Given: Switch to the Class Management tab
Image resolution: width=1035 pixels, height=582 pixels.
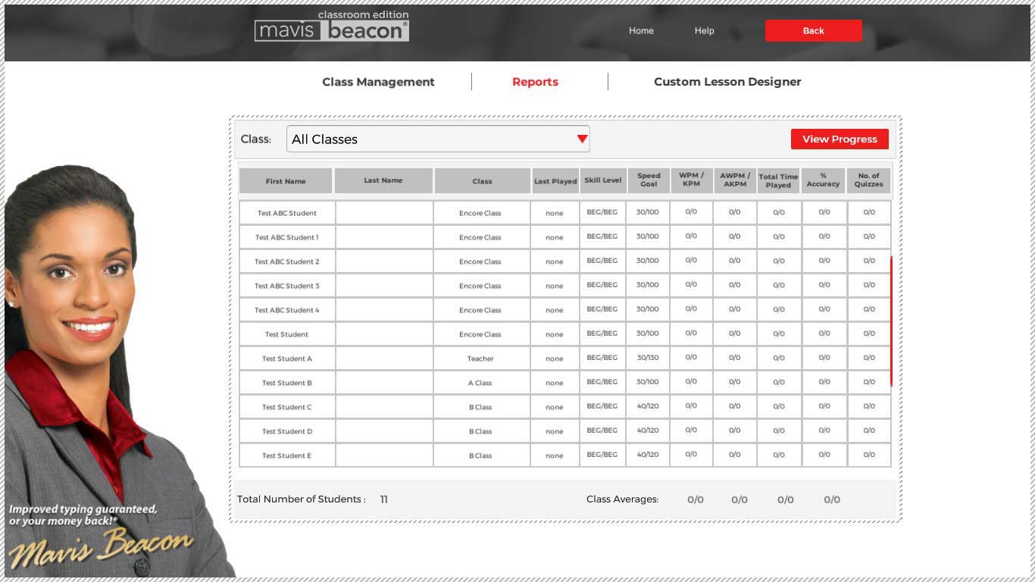Looking at the screenshot, I should pyautogui.click(x=378, y=82).
